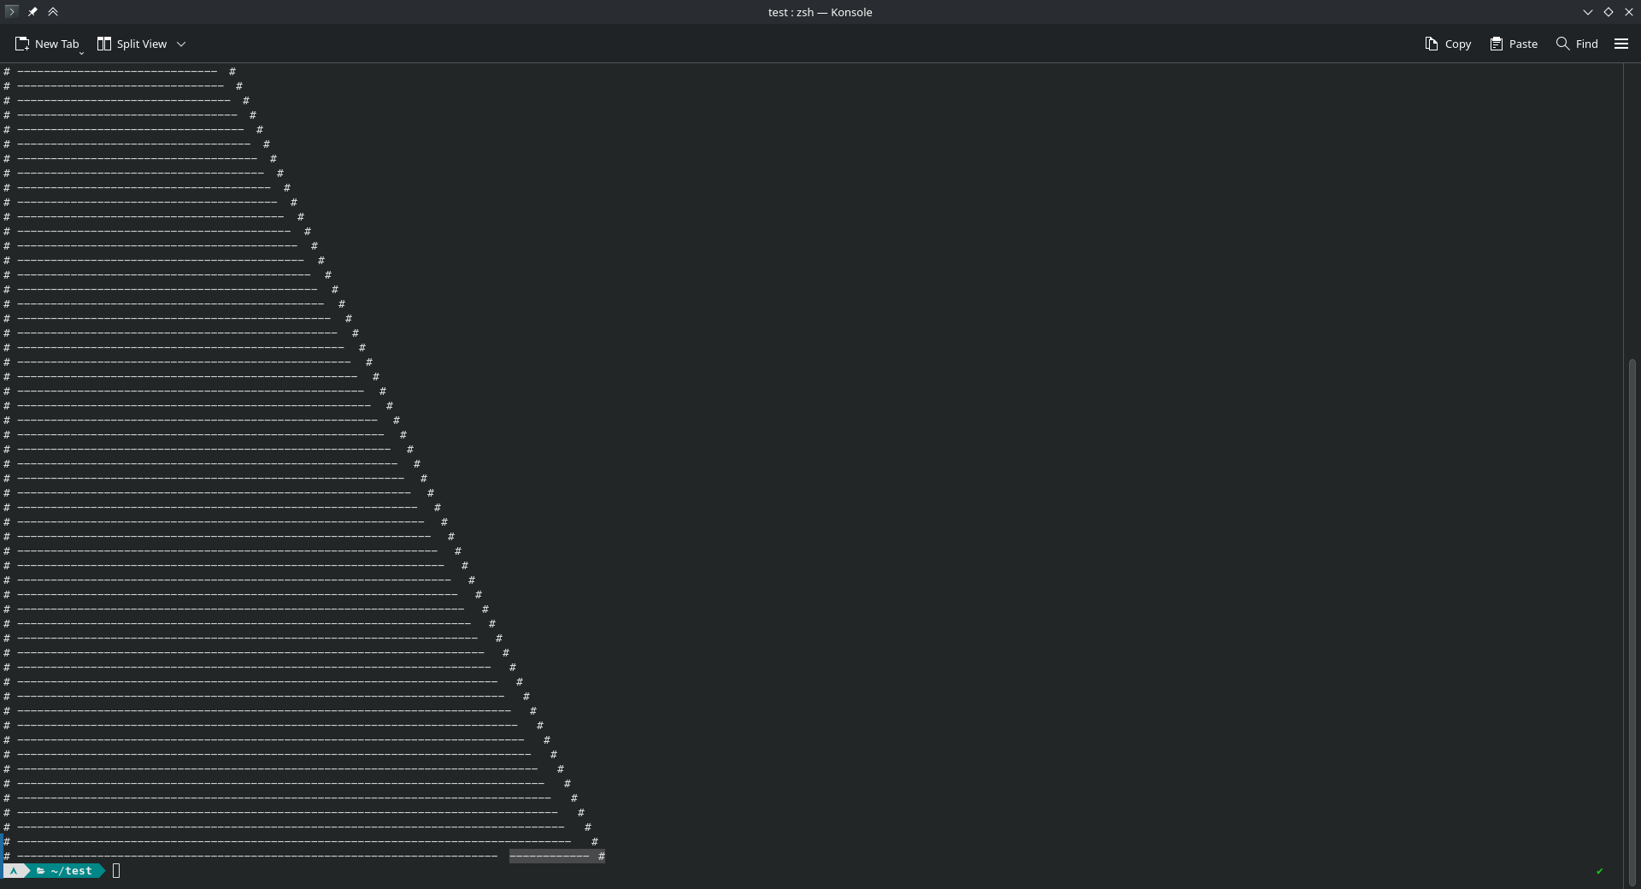1641x889 pixels.
Task: Click the terminal cursor at prompt
Action: click(x=116, y=871)
